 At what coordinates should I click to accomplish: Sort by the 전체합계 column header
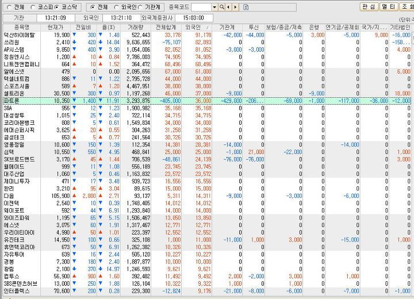[x=166, y=27]
